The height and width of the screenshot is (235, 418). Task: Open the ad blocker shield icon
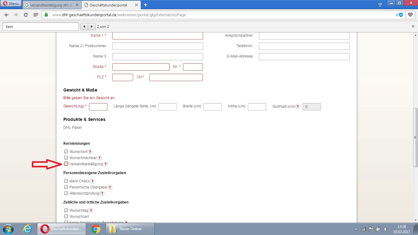pos(400,15)
